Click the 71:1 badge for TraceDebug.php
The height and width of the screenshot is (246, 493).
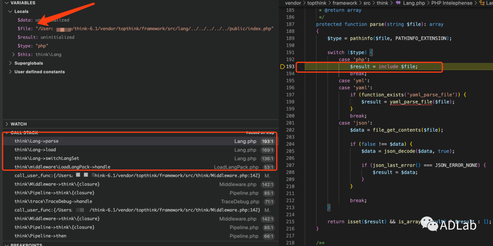coord(268,201)
